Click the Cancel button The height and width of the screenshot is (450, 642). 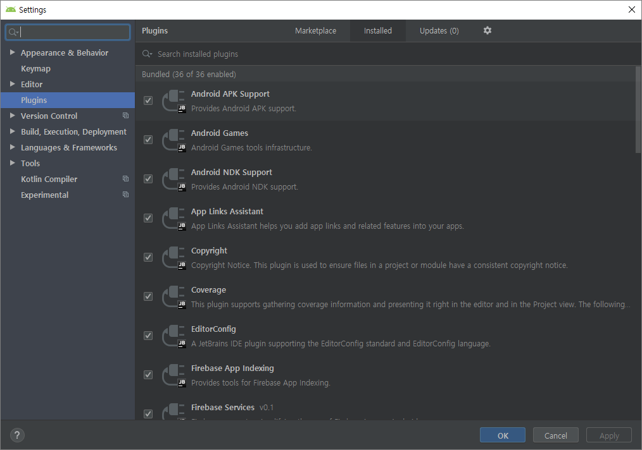point(556,435)
